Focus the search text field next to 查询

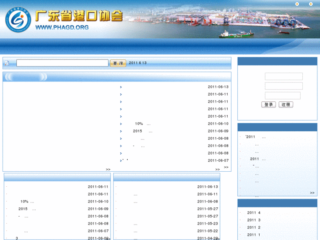[62, 63]
